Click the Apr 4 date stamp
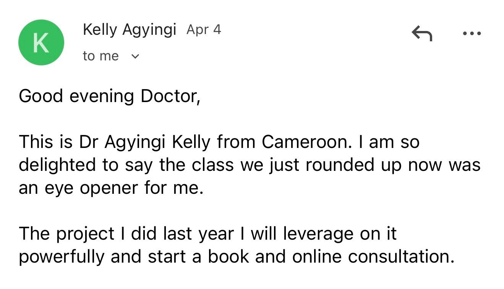Viewport: 504px width, 289px height. click(204, 30)
